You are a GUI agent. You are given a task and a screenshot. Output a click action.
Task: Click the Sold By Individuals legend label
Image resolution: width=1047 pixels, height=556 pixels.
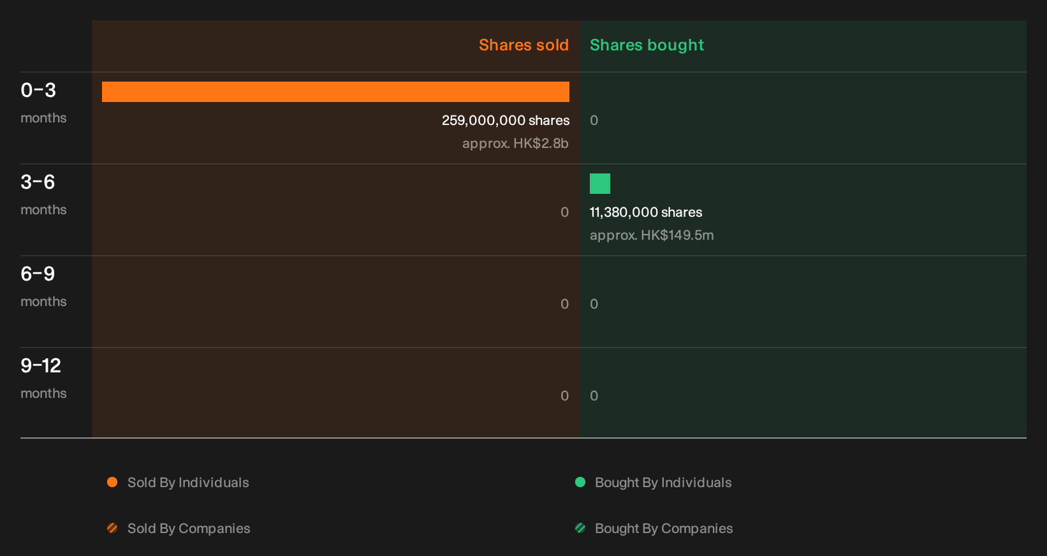(x=188, y=483)
